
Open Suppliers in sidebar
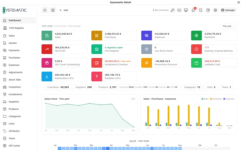(19, 102)
